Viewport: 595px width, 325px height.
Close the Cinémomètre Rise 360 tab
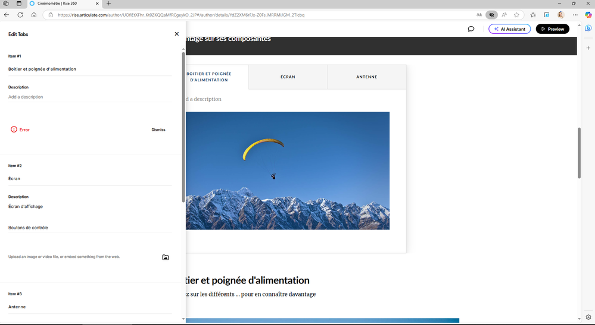[97, 4]
